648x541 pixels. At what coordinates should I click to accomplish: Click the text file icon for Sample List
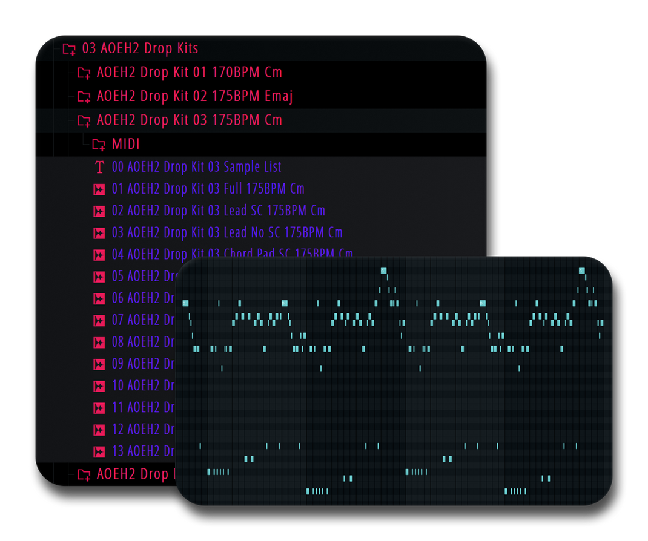99,168
